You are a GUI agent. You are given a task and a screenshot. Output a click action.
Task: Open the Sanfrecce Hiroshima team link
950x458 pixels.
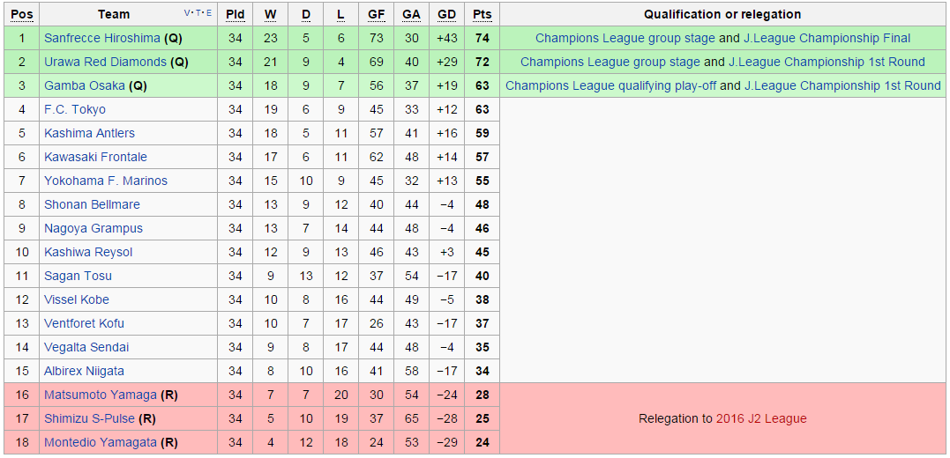pyautogui.click(x=102, y=38)
